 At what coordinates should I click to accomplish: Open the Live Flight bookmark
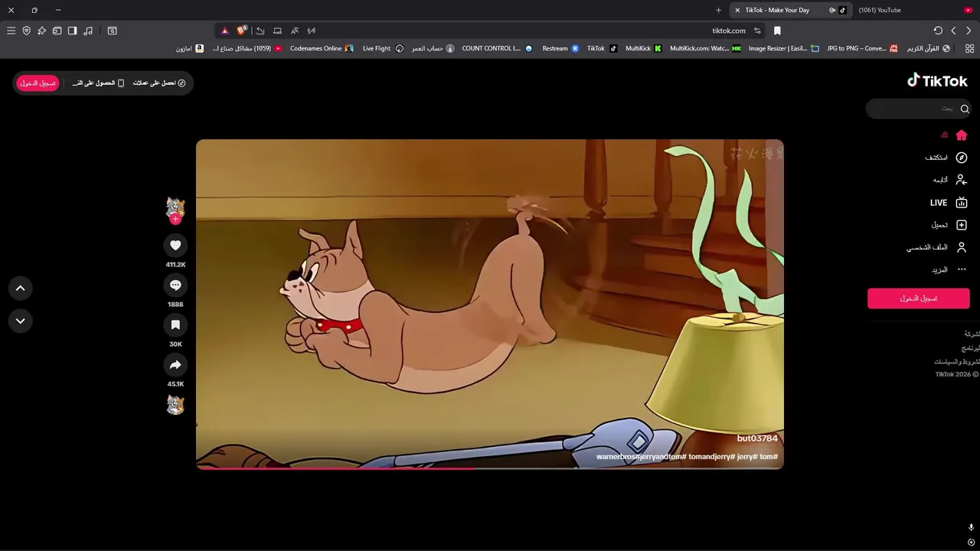(383, 48)
